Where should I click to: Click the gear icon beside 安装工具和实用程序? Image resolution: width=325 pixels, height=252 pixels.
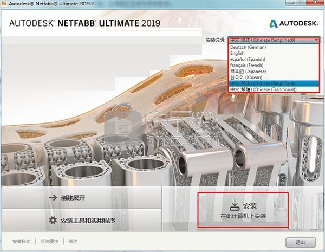pos(53,221)
